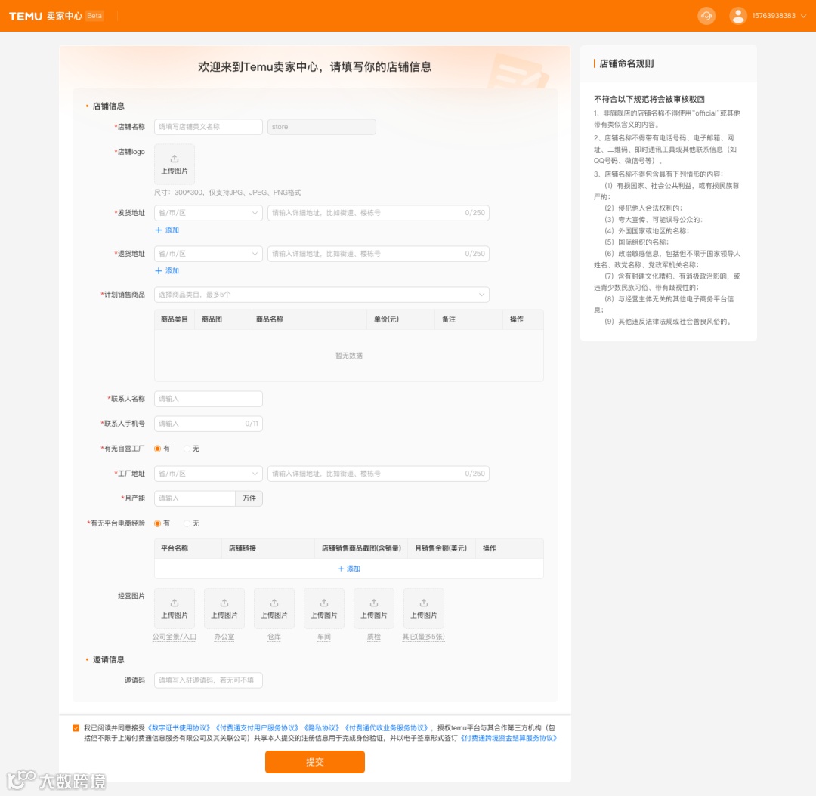The image size is (816, 796).
Task: Upload store logo image under 店铺logo
Action: 175,165
